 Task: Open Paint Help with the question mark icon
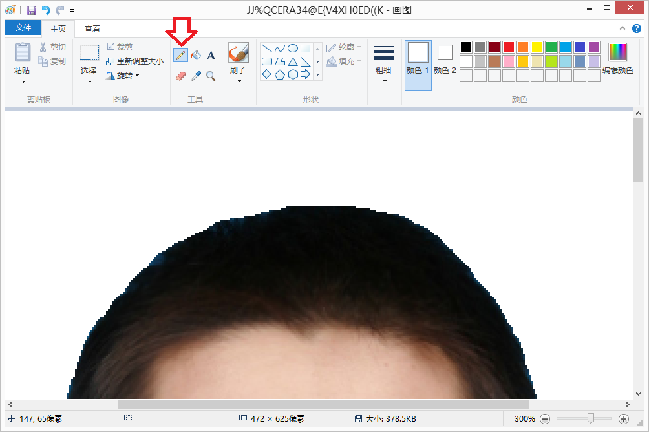pos(637,28)
